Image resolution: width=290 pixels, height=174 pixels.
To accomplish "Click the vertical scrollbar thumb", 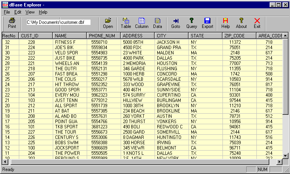I will coord(285,76).
